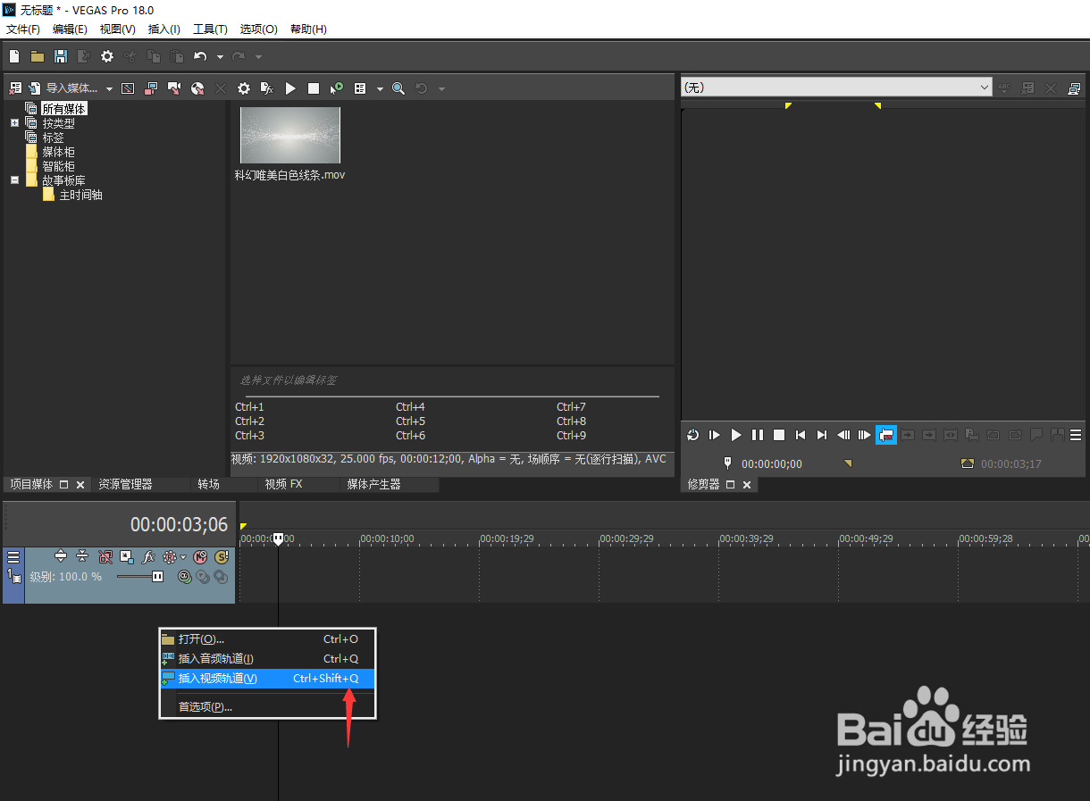Image resolution: width=1090 pixels, height=801 pixels.
Task: Collapse the 故事板库 tree node
Action: point(14,179)
